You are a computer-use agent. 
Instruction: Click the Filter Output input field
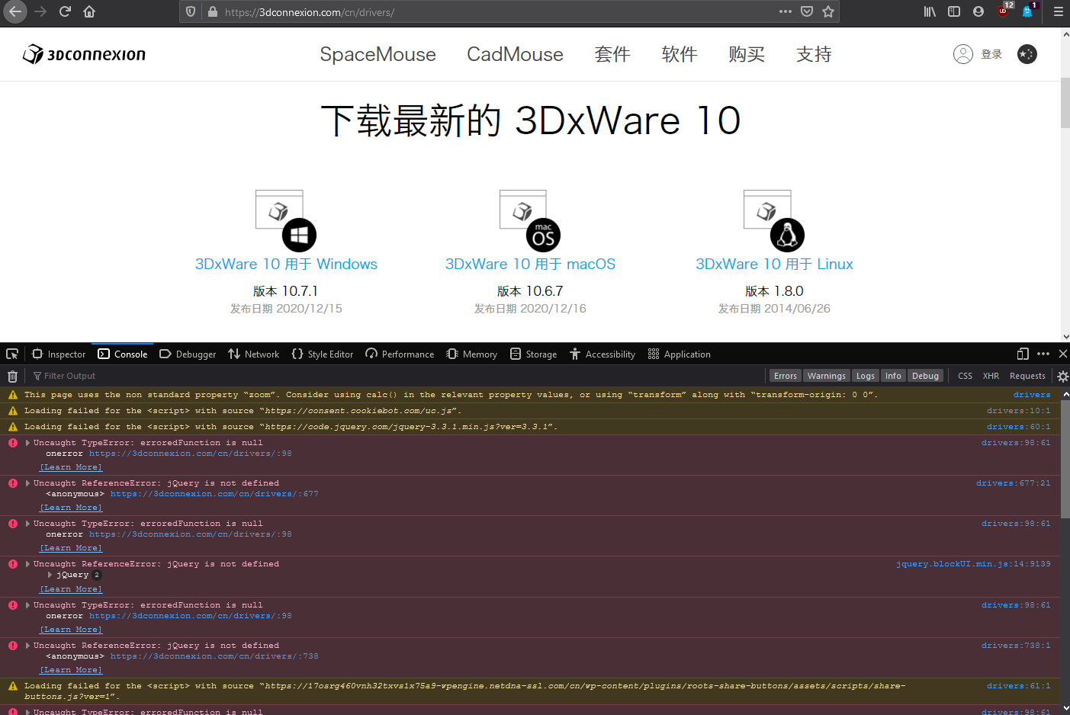tap(397, 376)
